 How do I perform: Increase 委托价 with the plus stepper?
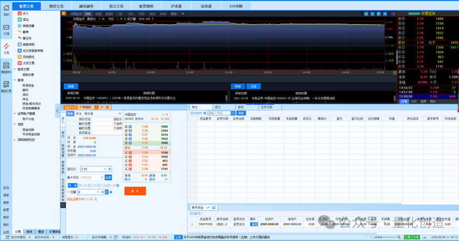coord(110,169)
